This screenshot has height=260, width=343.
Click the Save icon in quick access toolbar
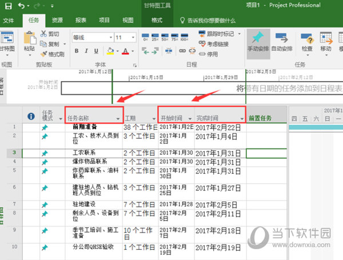7,6
